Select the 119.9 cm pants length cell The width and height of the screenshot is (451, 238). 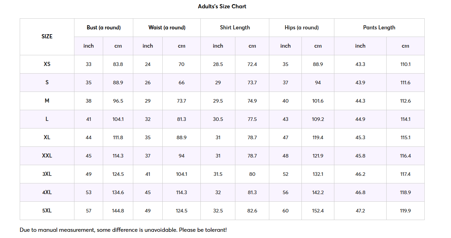click(x=405, y=211)
